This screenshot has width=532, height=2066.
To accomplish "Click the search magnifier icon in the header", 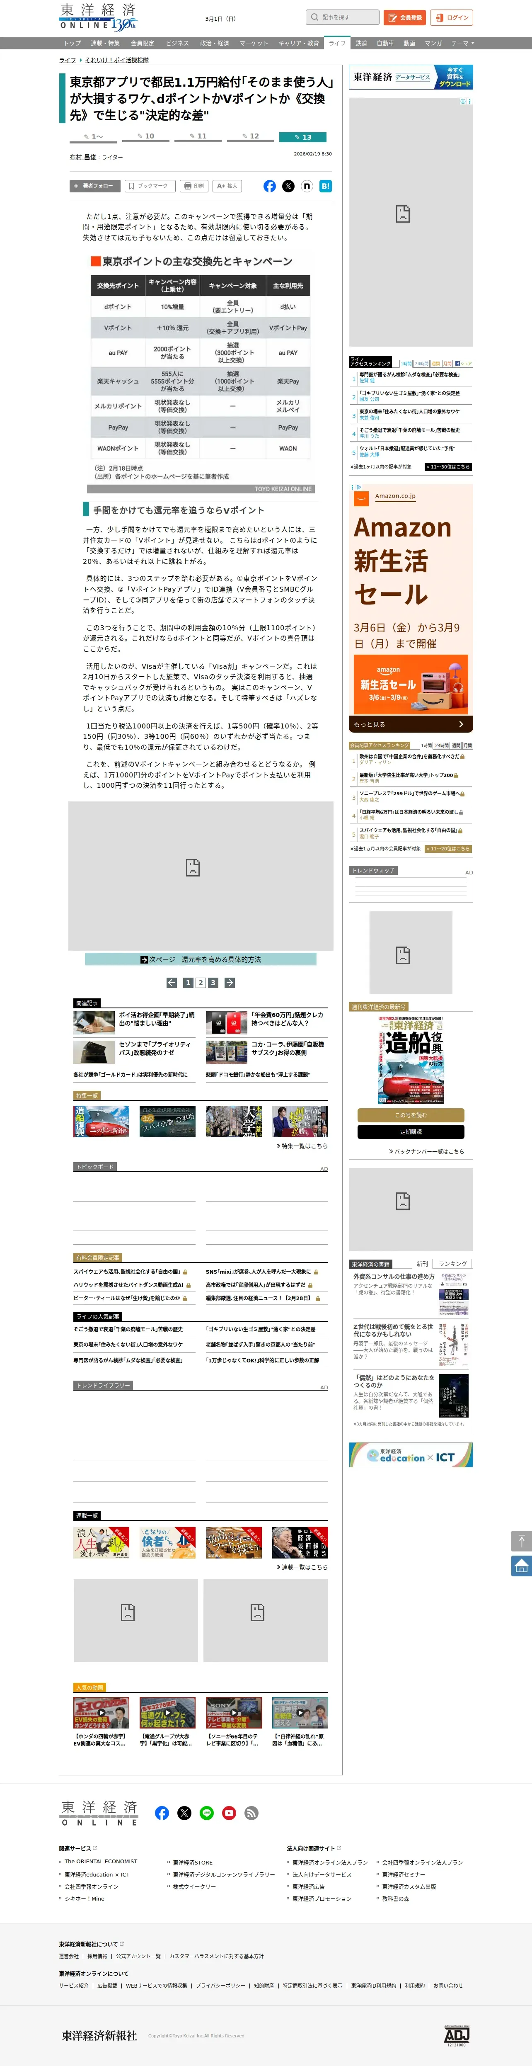I will click(x=314, y=17).
